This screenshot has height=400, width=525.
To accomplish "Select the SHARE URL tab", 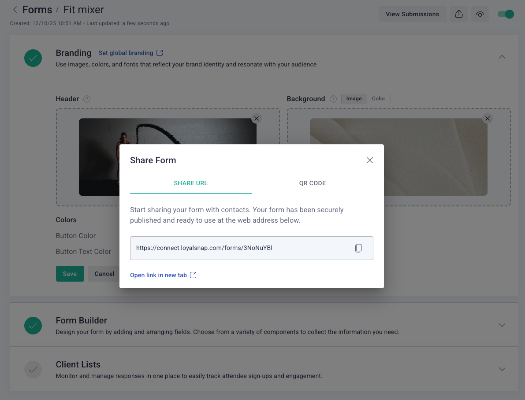I will [x=190, y=183].
